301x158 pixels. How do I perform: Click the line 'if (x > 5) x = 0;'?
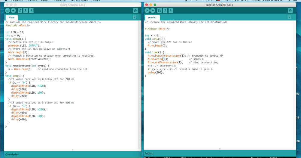160,69
